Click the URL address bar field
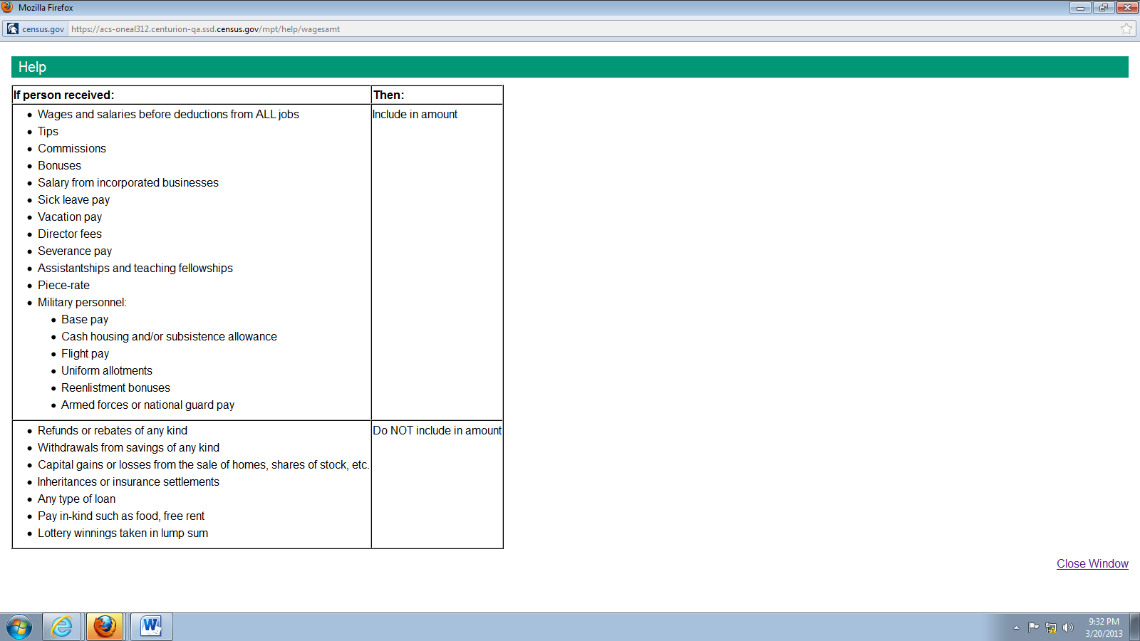 pos(570,29)
